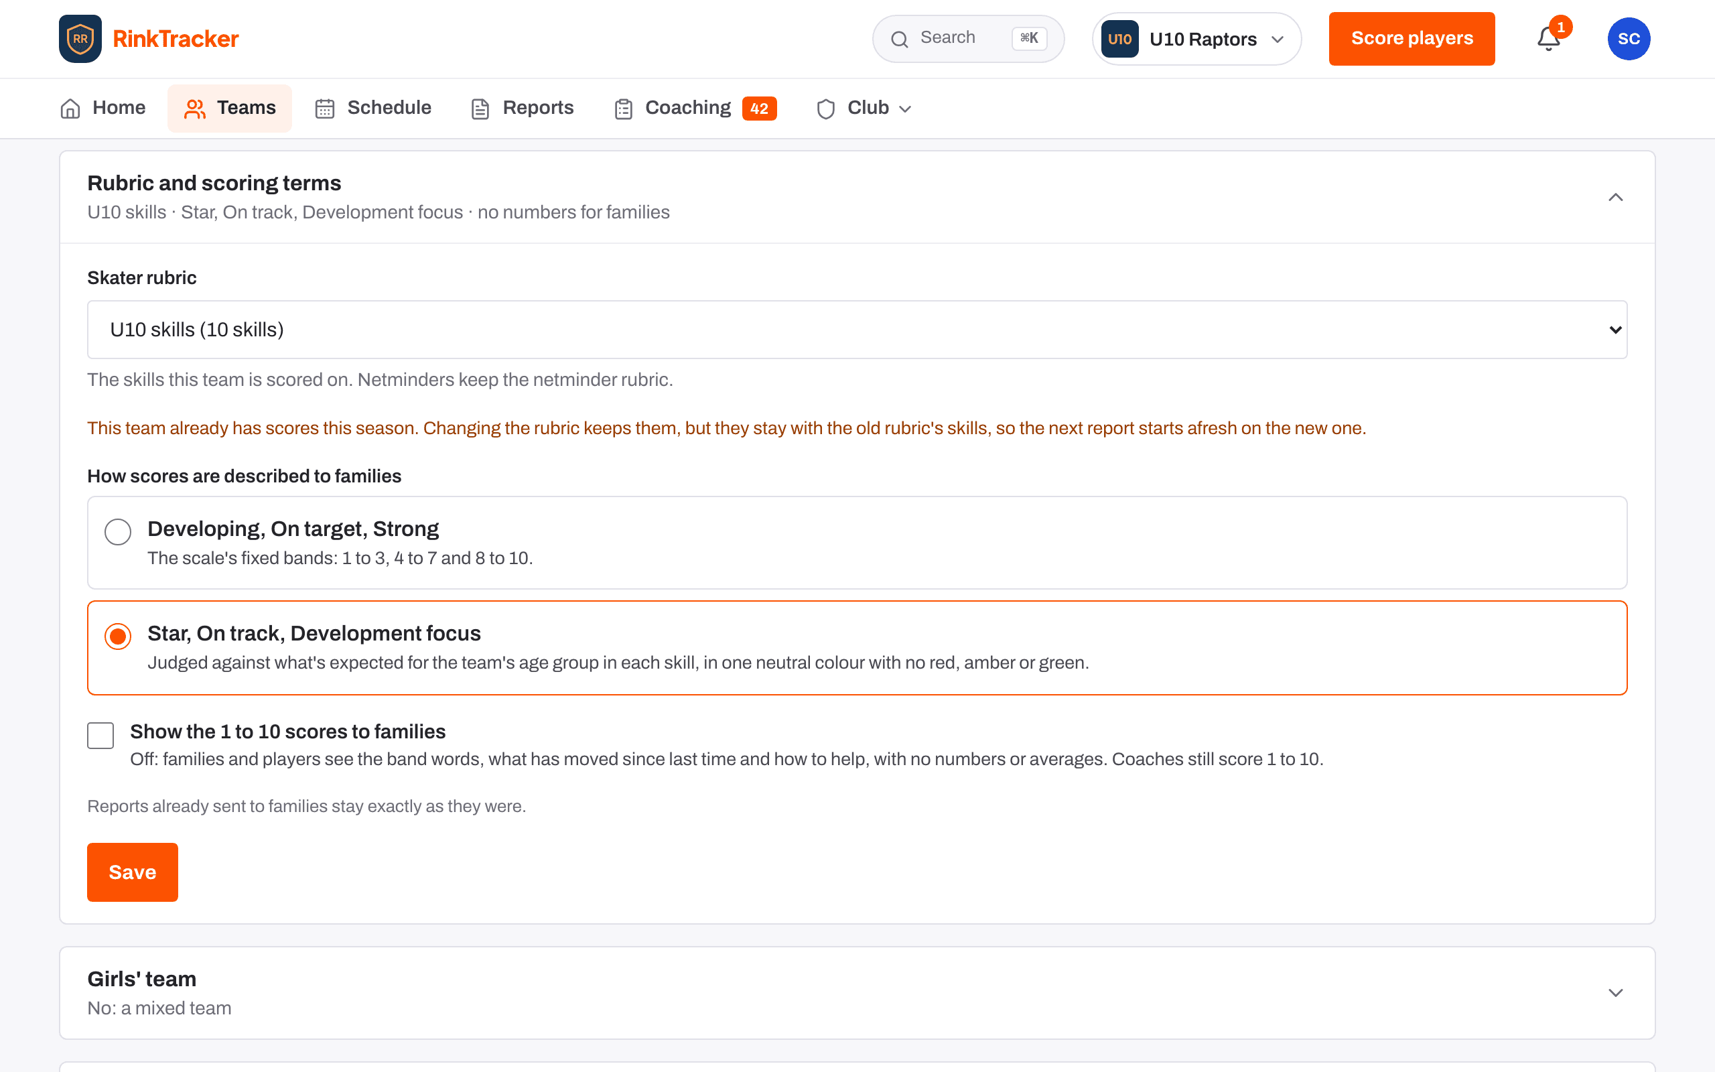
Task: Click the Reports document icon
Action: pos(480,109)
